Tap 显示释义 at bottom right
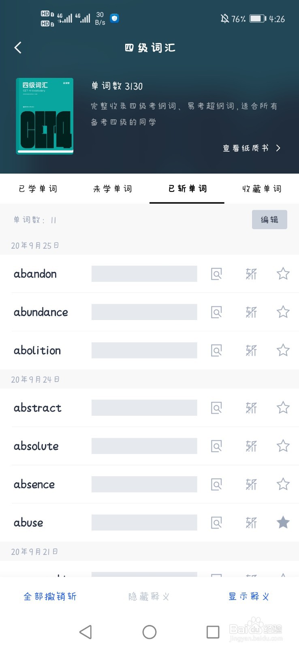The height and width of the screenshot is (649, 299). (249, 596)
